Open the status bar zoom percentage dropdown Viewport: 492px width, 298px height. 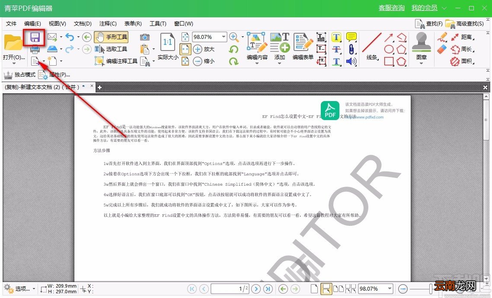click(390, 288)
